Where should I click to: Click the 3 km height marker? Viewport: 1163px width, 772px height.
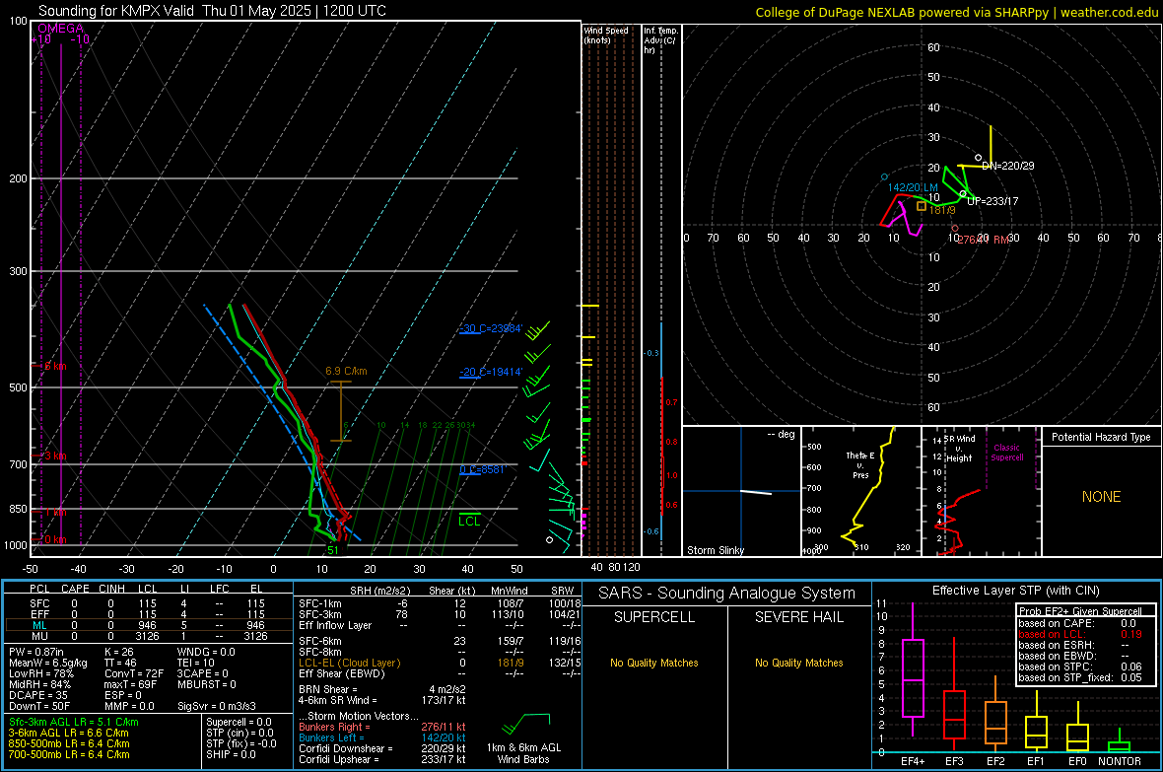[x=54, y=456]
